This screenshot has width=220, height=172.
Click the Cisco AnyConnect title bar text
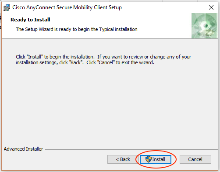[67, 7]
